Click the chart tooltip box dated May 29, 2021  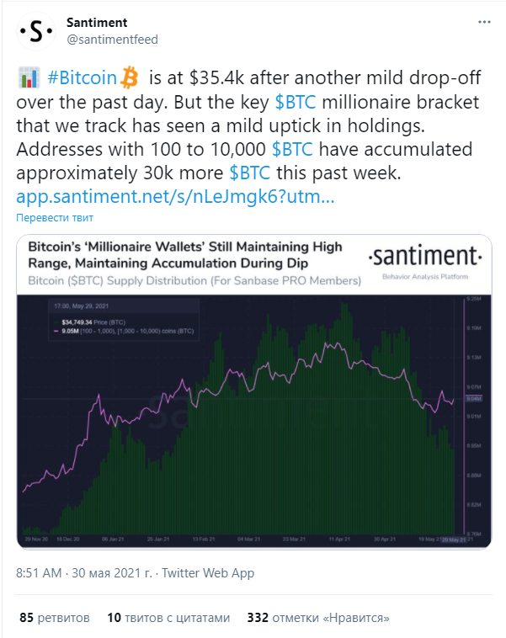point(124,319)
